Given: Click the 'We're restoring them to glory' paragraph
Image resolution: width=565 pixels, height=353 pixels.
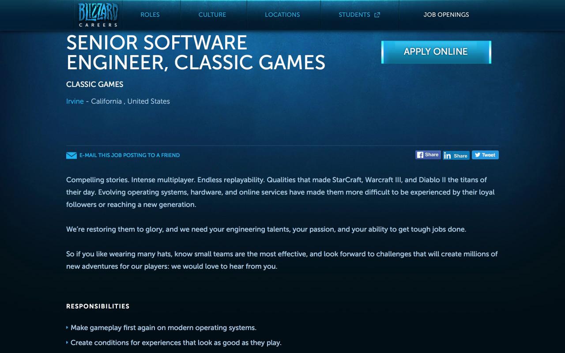Looking at the screenshot, I should pos(266,229).
